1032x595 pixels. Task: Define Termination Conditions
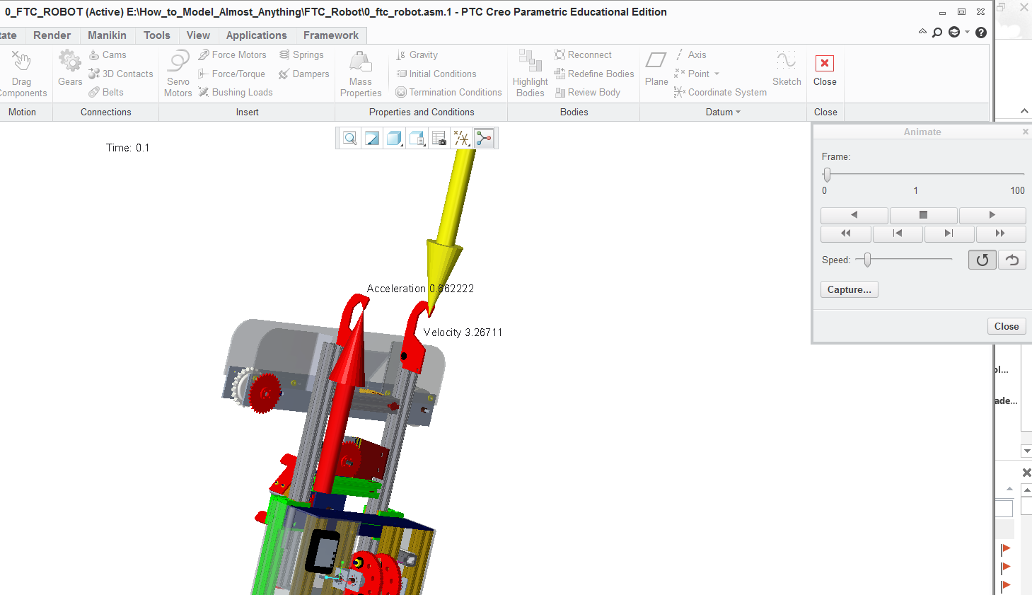point(448,92)
